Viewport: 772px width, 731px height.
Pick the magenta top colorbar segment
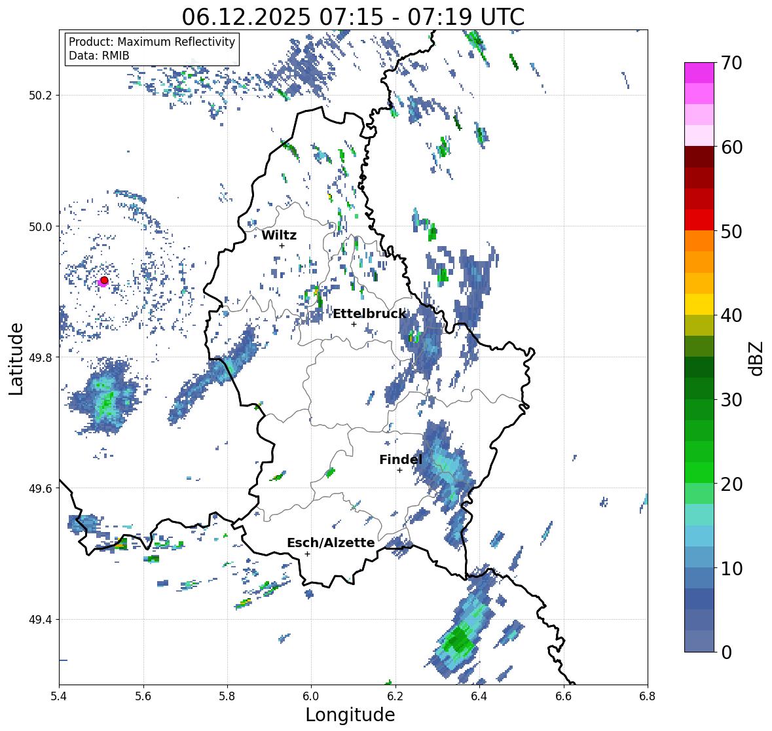[699, 73]
